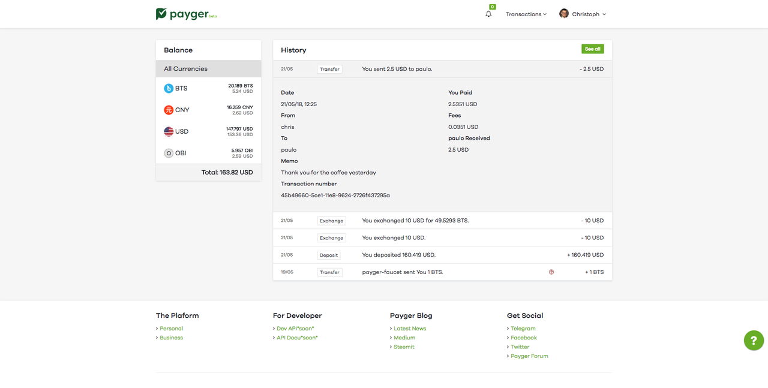The width and height of the screenshot is (768, 388).
Task: Expand the 'You exchanged 10 USD.' row
Action: (442, 238)
